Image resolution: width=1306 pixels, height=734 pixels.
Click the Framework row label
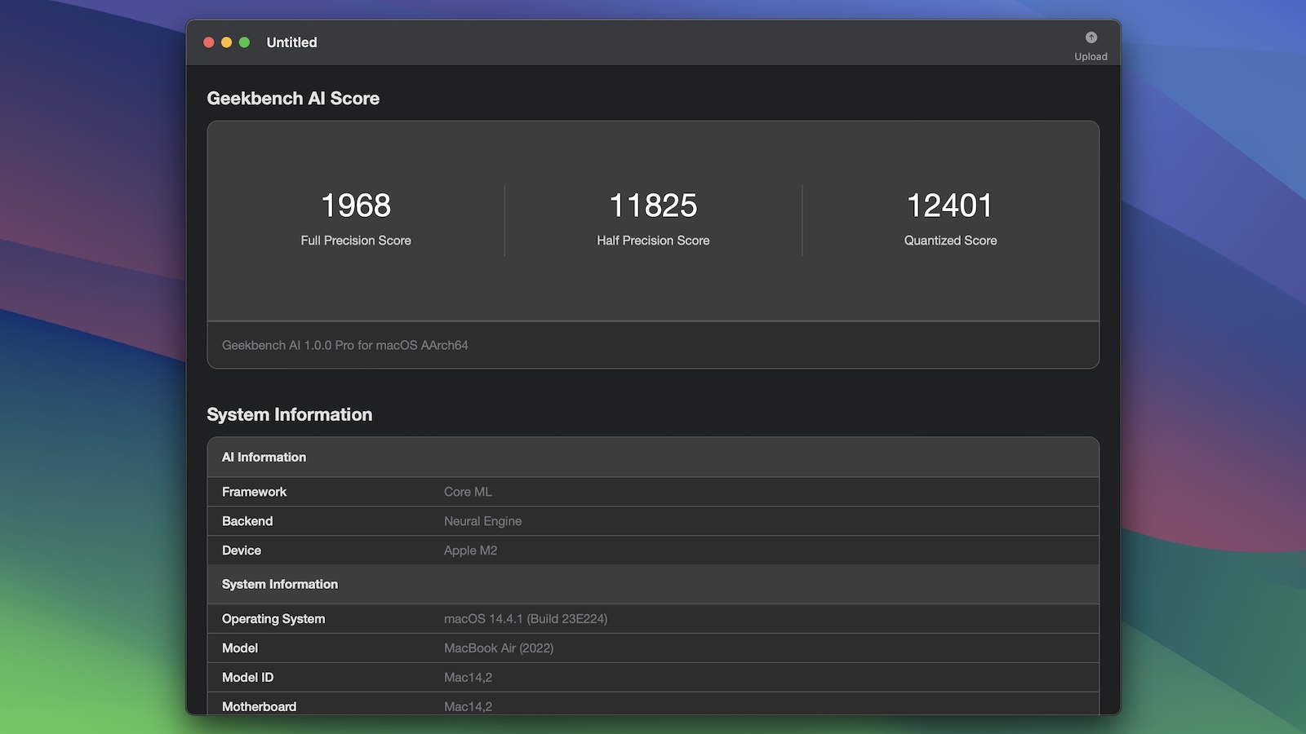coord(254,492)
